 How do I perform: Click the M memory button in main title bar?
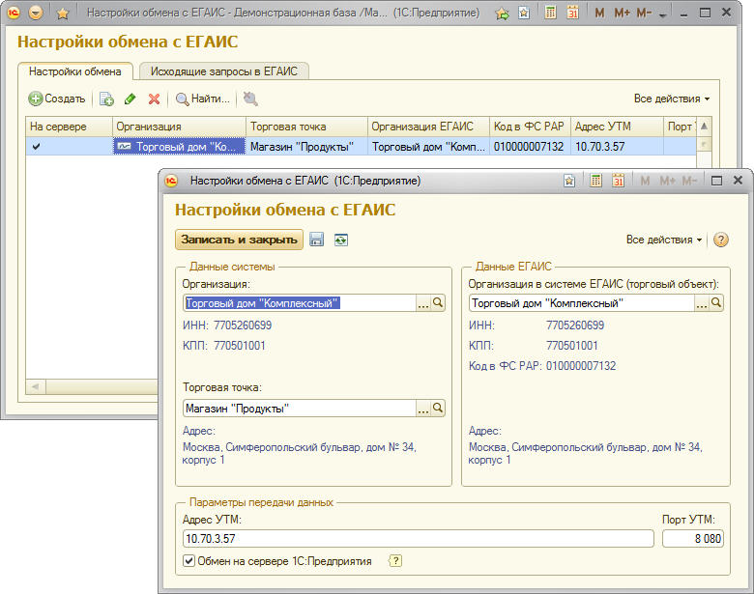point(599,13)
